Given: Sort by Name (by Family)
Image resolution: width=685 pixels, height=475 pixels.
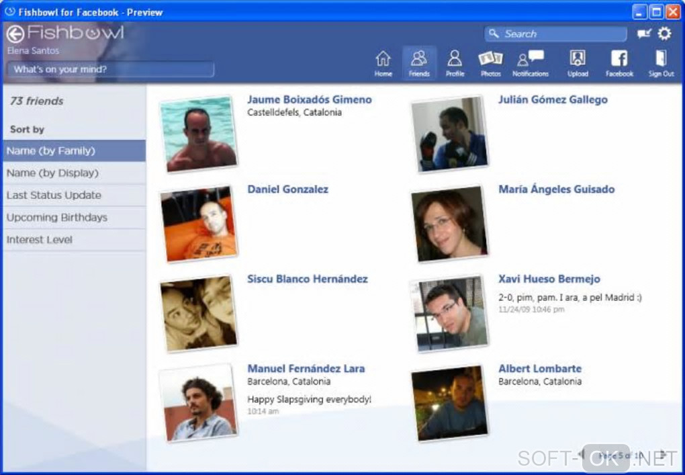Looking at the screenshot, I should [74, 150].
